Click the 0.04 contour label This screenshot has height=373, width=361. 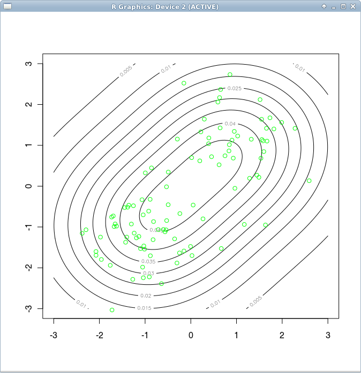[230, 123]
